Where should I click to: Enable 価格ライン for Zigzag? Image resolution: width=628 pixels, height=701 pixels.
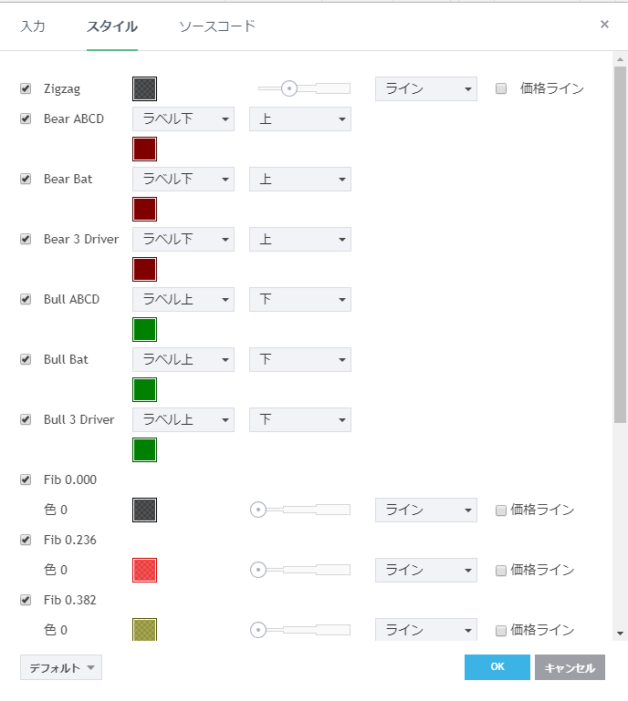pyautogui.click(x=501, y=89)
